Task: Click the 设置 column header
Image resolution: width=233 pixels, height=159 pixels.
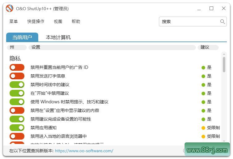Action: tap(112, 47)
